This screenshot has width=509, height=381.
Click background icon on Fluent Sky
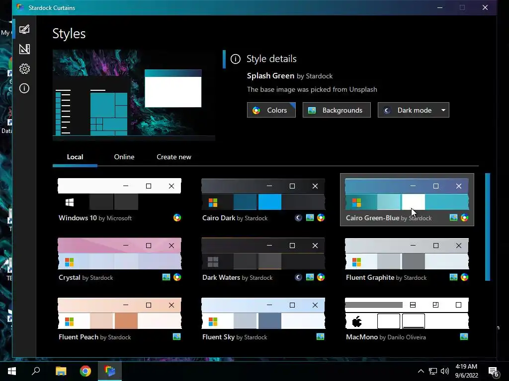click(321, 337)
